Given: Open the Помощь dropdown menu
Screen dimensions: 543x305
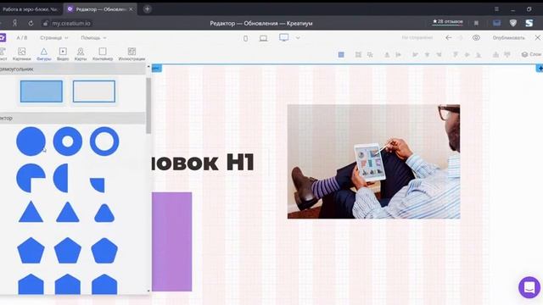Looking at the screenshot, I should point(93,37).
